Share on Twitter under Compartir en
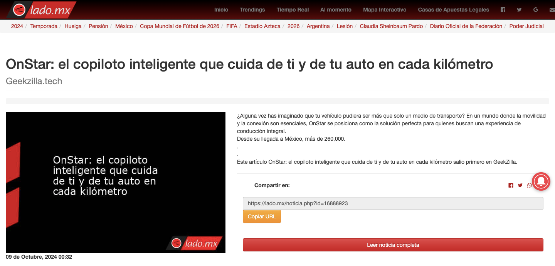 tap(520, 185)
